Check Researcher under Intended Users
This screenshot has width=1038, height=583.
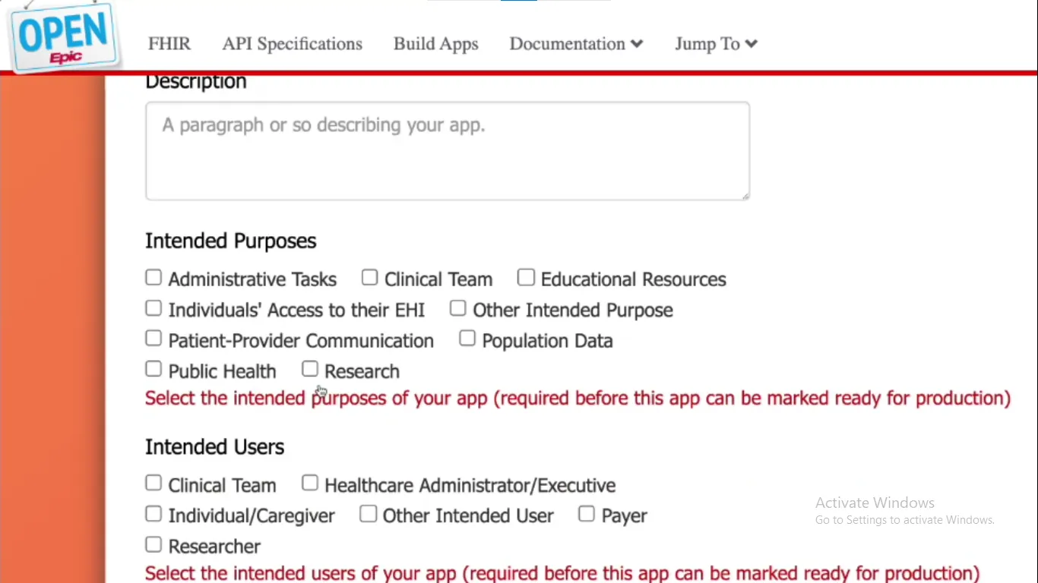(x=153, y=544)
